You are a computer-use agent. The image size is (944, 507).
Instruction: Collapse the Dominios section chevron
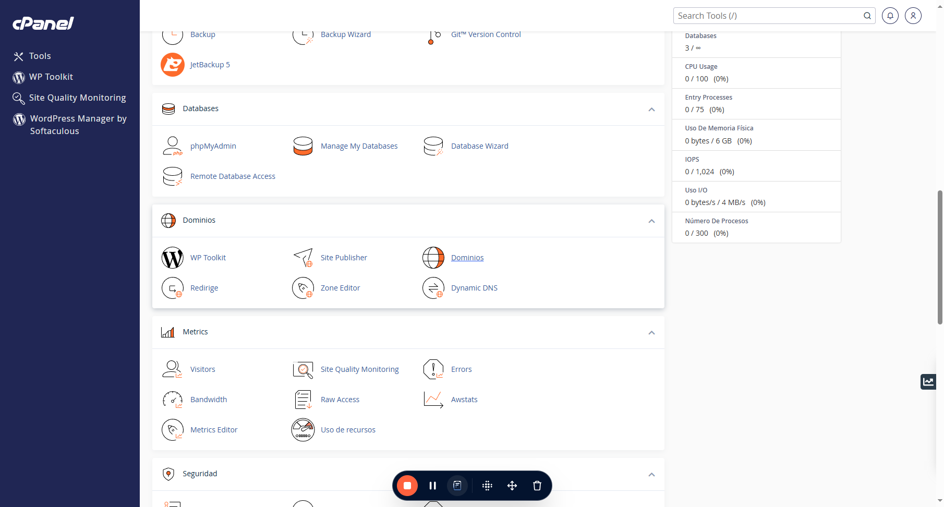(651, 221)
